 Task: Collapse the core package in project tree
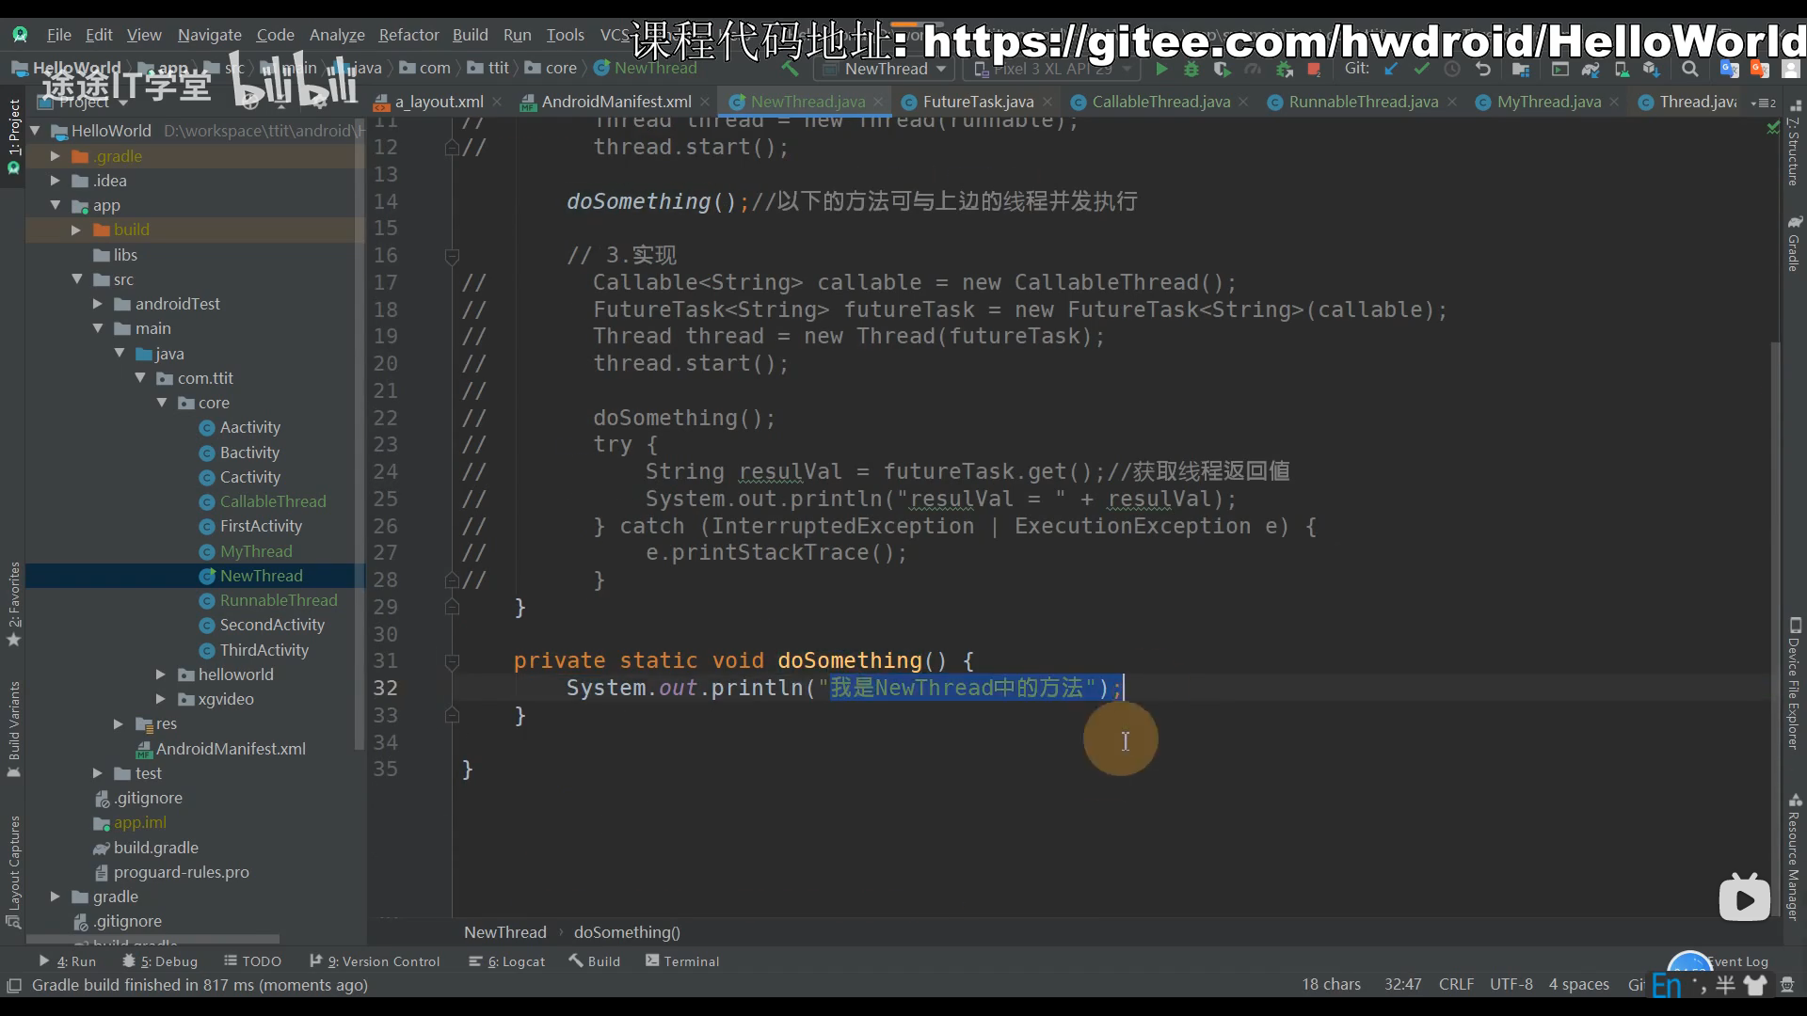click(x=162, y=403)
